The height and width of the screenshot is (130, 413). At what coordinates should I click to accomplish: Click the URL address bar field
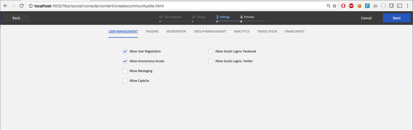(x=175, y=6)
